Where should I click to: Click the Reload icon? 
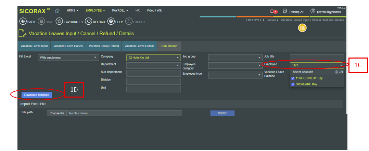88,22
